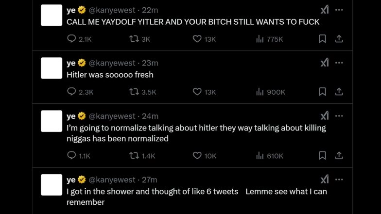Open the 24m timestamp link
The height and width of the screenshot is (214, 381).
pyautogui.click(x=150, y=116)
